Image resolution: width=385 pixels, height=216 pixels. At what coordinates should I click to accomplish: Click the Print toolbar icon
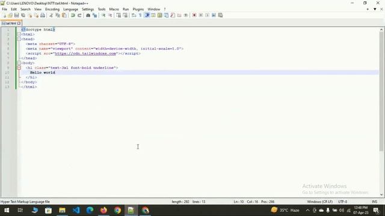(43, 15)
